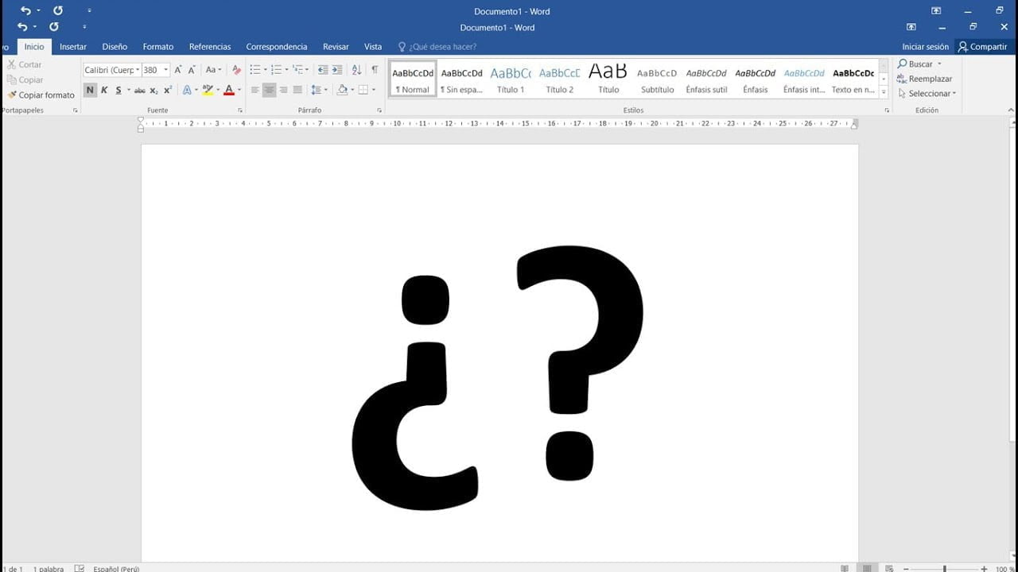
Task: Apply subscript formatting
Action: 153,90
